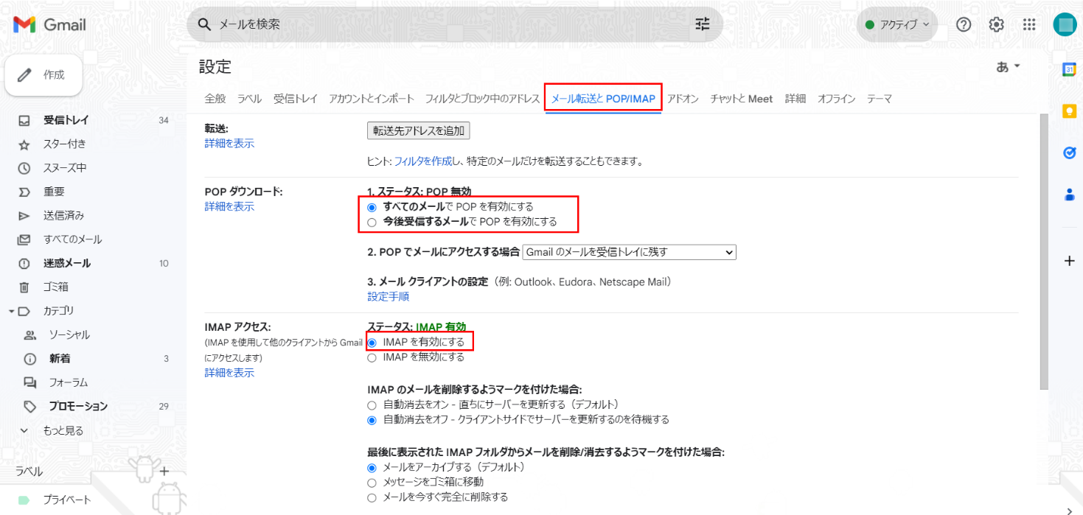
Task: Collapse the カテゴリ section arrow
Action: click(x=12, y=311)
